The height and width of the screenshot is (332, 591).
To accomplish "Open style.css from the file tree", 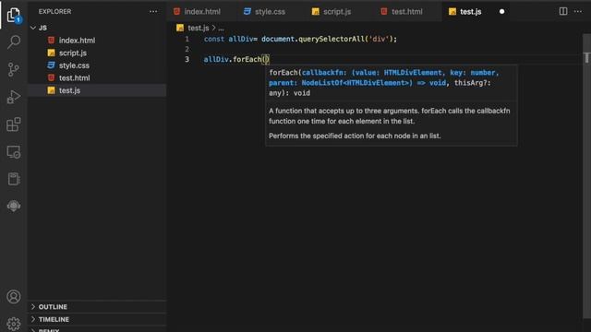I will click(74, 65).
